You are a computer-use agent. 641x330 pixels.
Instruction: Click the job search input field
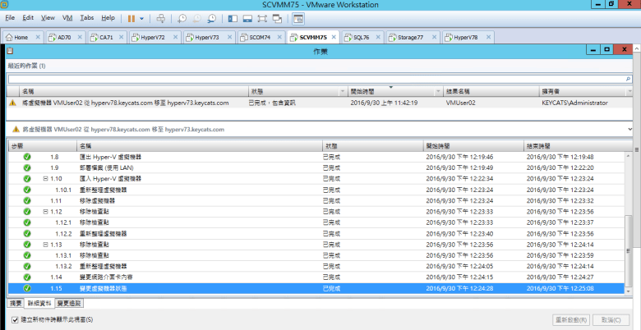coord(312,80)
